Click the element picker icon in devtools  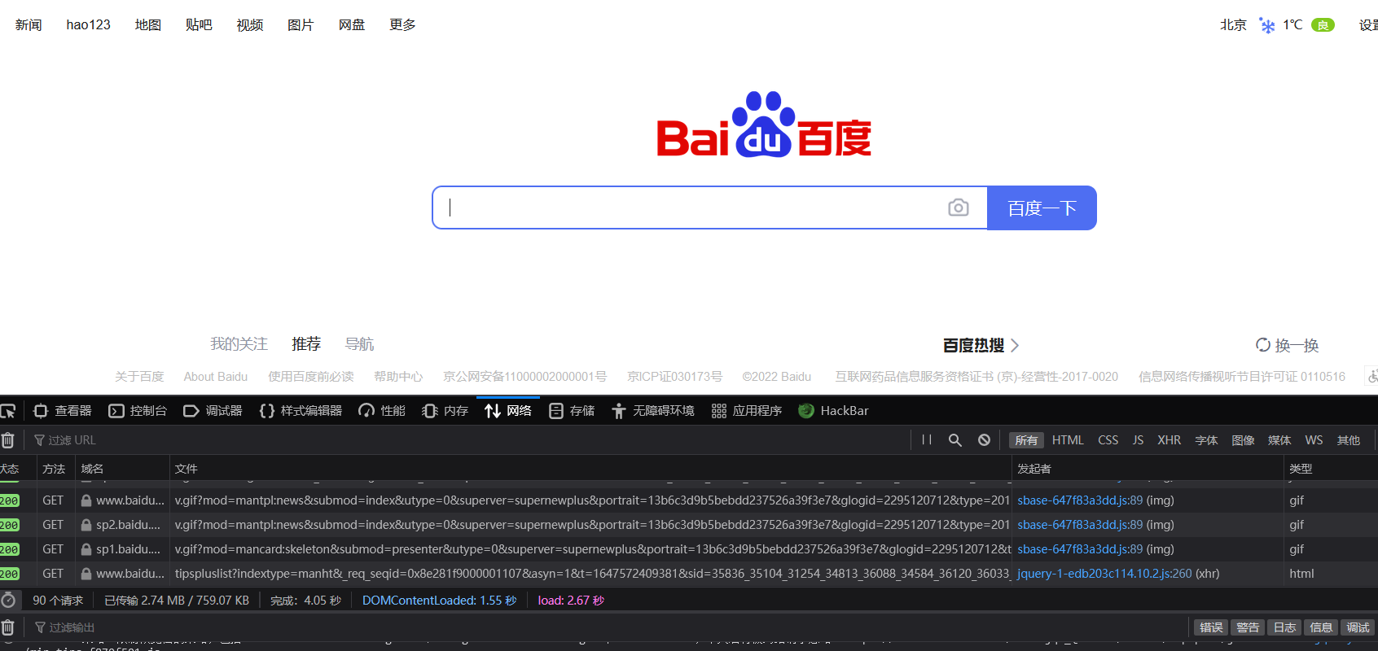(8, 411)
